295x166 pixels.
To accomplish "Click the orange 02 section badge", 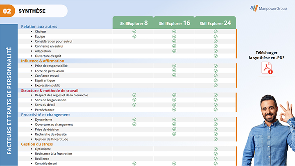I will tap(7, 11).
